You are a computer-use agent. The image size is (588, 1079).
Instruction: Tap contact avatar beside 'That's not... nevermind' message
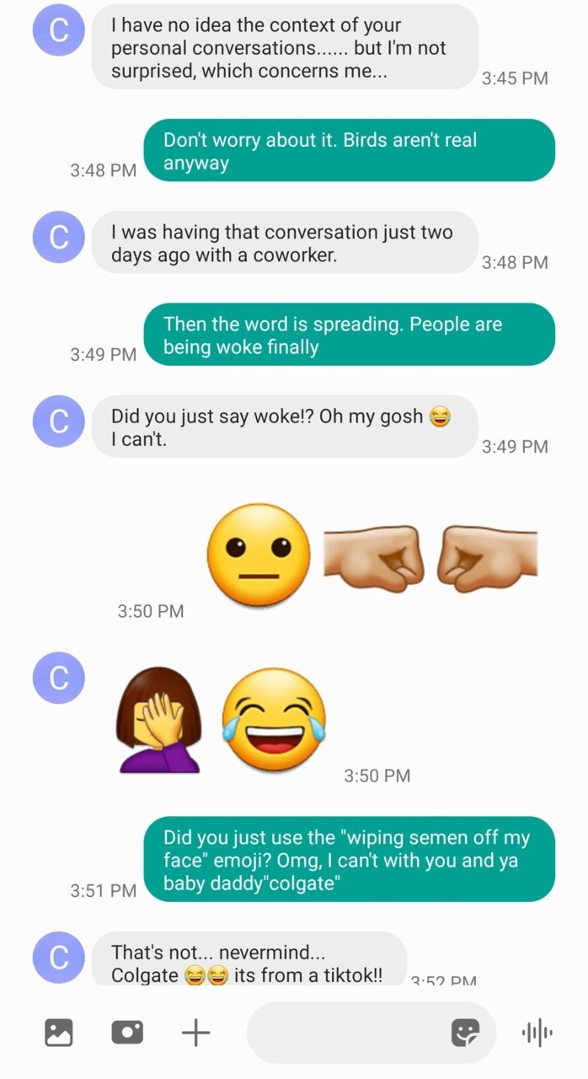(58, 958)
